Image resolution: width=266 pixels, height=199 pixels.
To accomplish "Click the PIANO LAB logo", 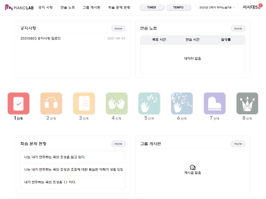I will point(19,7).
